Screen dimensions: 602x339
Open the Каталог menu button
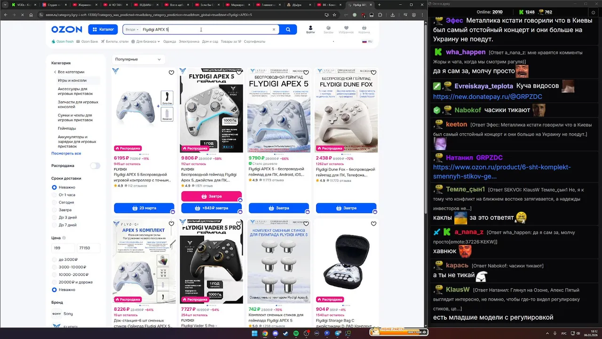coord(103,29)
